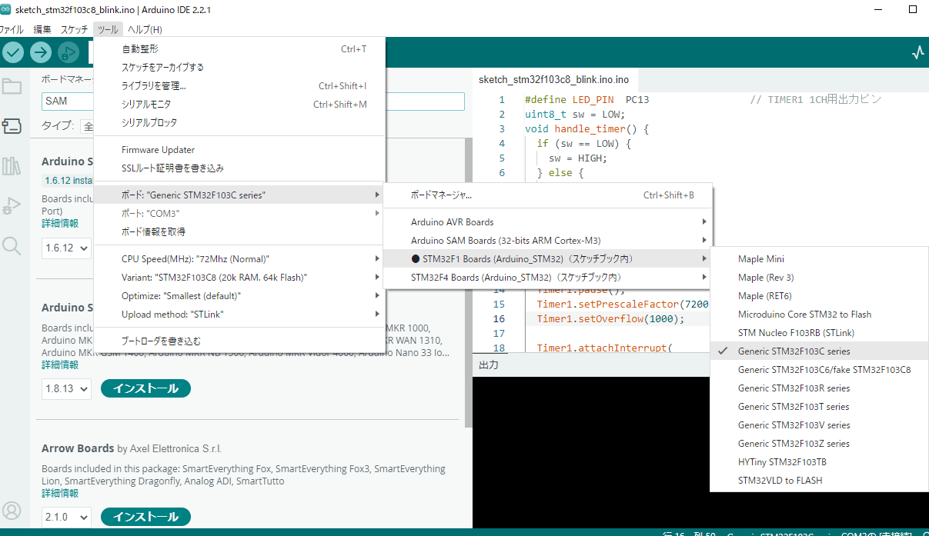Expand Variant STM32F103C8 submenu

tap(239, 278)
